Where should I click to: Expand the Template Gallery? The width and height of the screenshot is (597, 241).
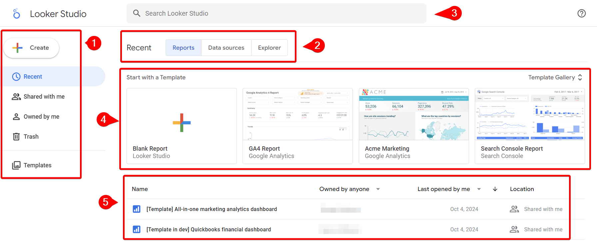click(x=555, y=77)
